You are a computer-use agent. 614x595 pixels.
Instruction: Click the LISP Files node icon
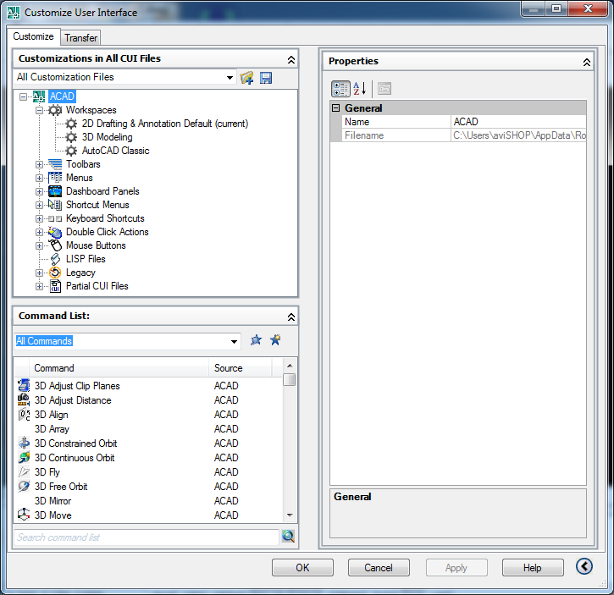point(56,259)
